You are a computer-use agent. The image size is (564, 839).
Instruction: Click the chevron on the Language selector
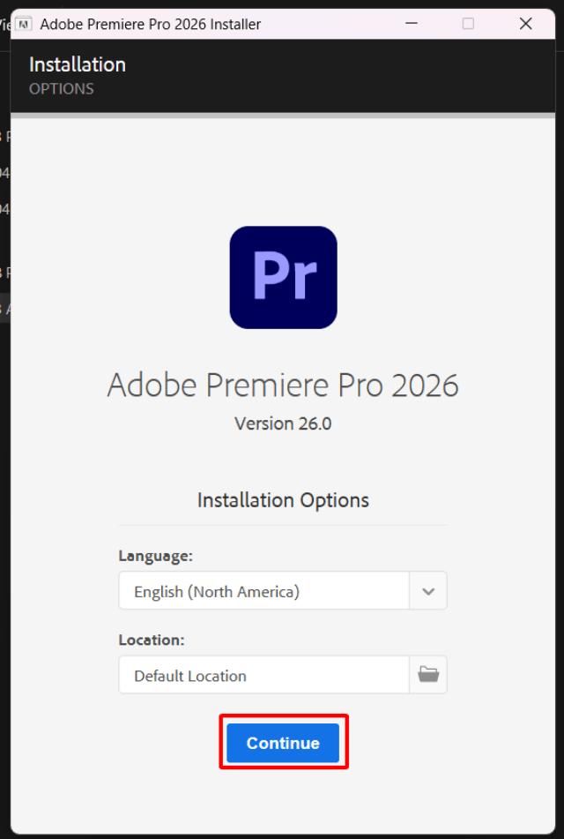[x=428, y=589]
